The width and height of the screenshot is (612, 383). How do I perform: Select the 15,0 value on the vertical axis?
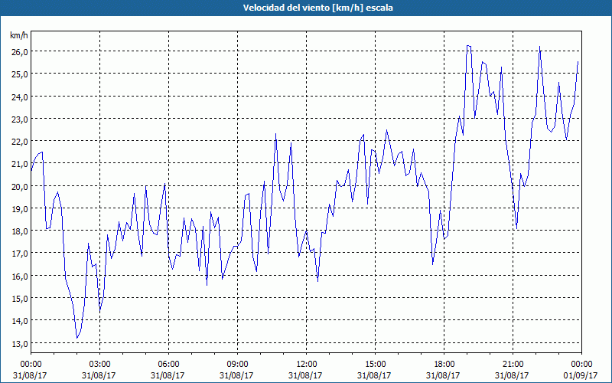(19, 299)
